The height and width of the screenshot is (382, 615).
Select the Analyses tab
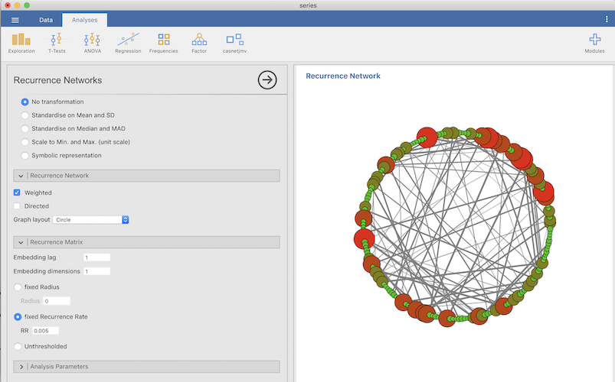pyautogui.click(x=84, y=20)
